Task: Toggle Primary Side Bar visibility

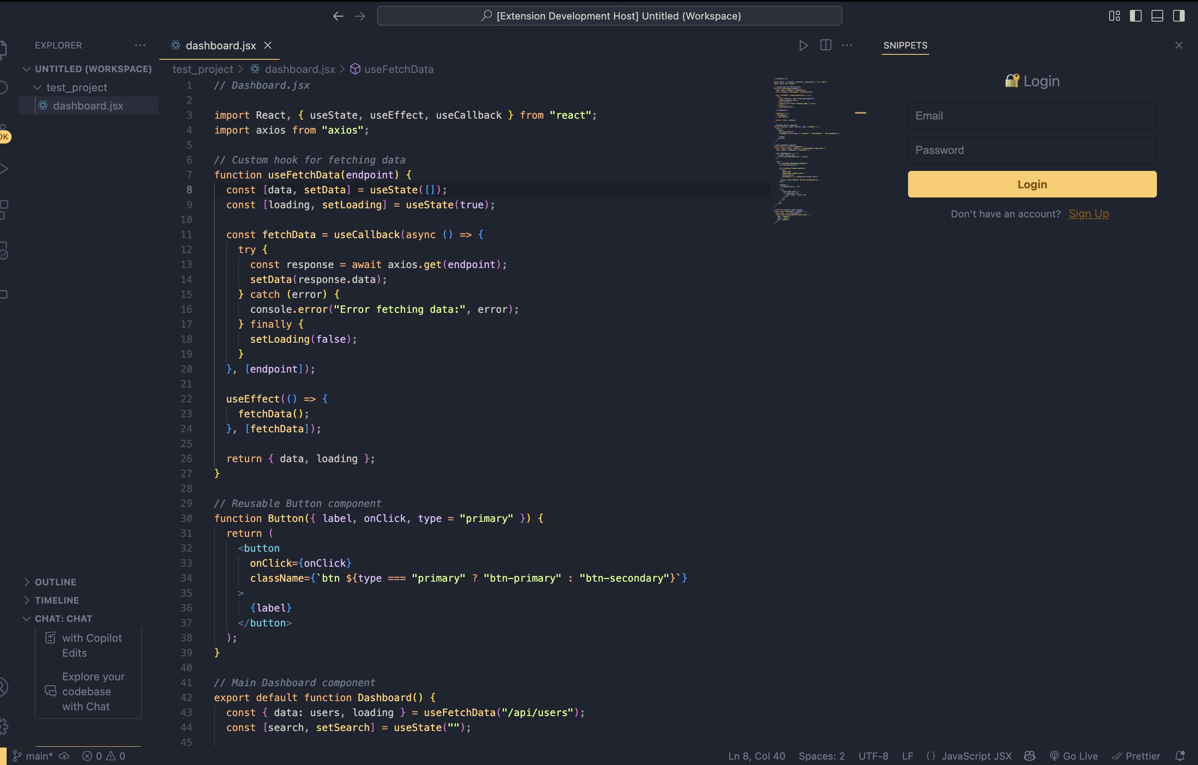Action: pos(1135,16)
